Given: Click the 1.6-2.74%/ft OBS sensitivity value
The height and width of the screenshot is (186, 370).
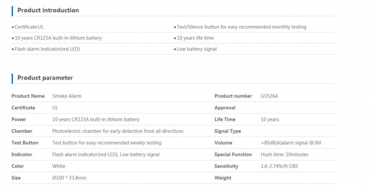Looking at the screenshot, I should click(279, 166).
